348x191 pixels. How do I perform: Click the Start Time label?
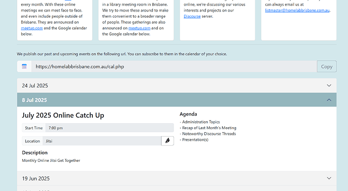tap(34, 128)
